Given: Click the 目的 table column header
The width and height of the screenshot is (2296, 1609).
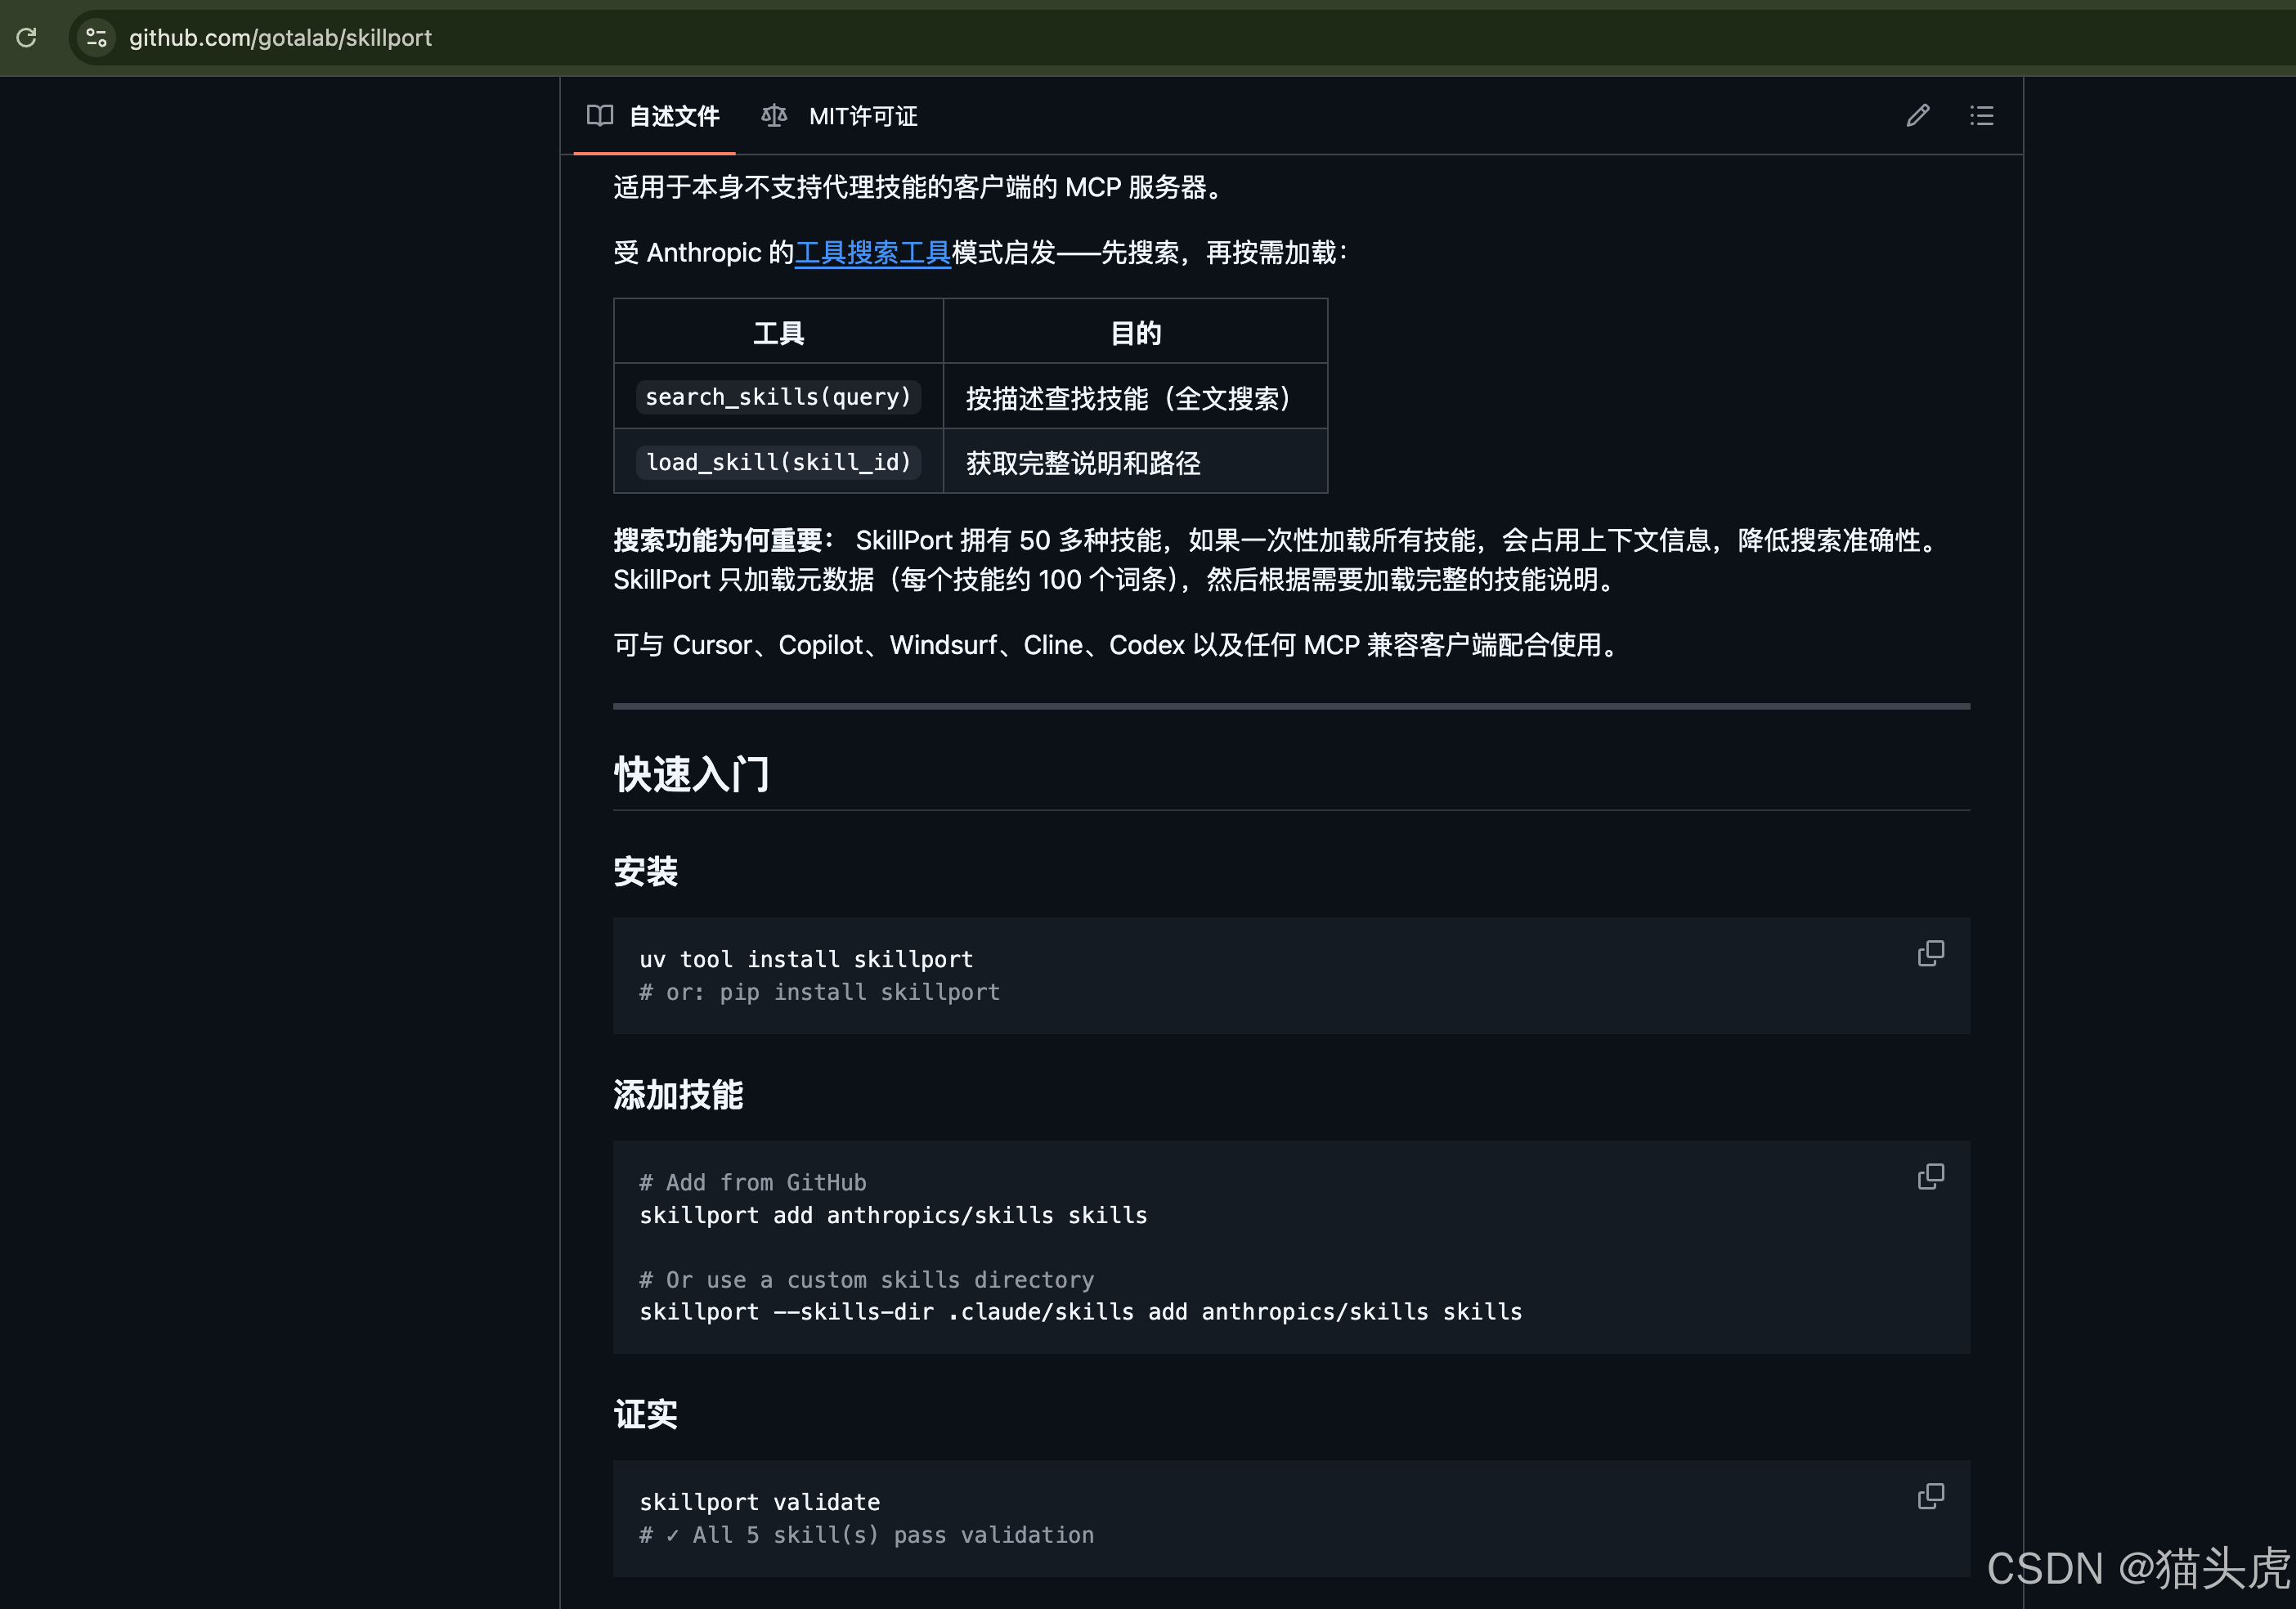Looking at the screenshot, I should pyautogui.click(x=1135, y=333).
